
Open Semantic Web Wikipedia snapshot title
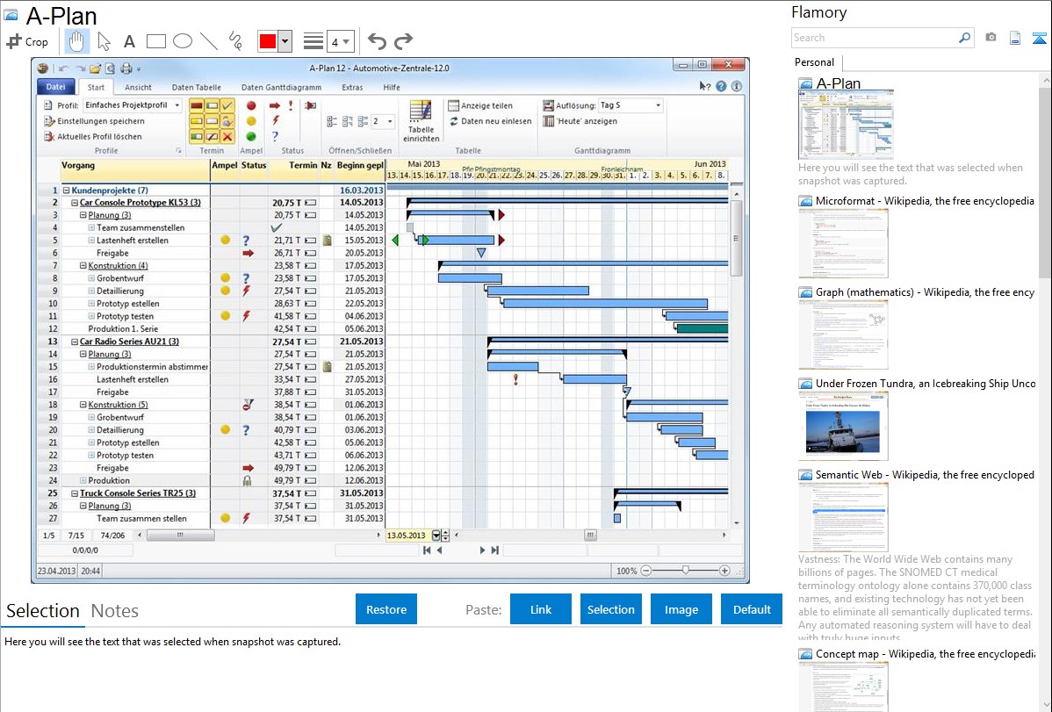coord(925,475)
